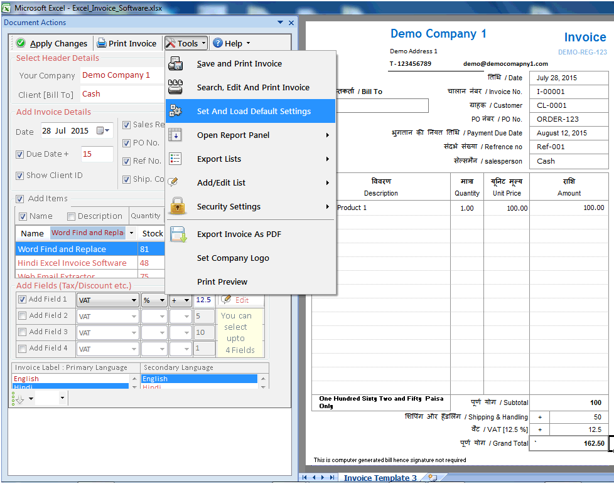The image size is (614, 484).
Task: Enable the Description column checkbox
Action: click(71, 216)
